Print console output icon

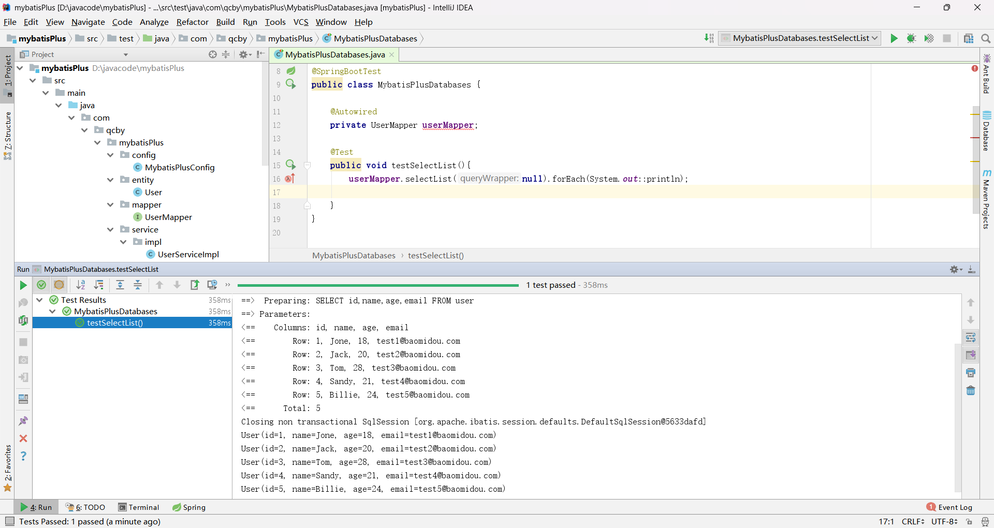[971, 373]
